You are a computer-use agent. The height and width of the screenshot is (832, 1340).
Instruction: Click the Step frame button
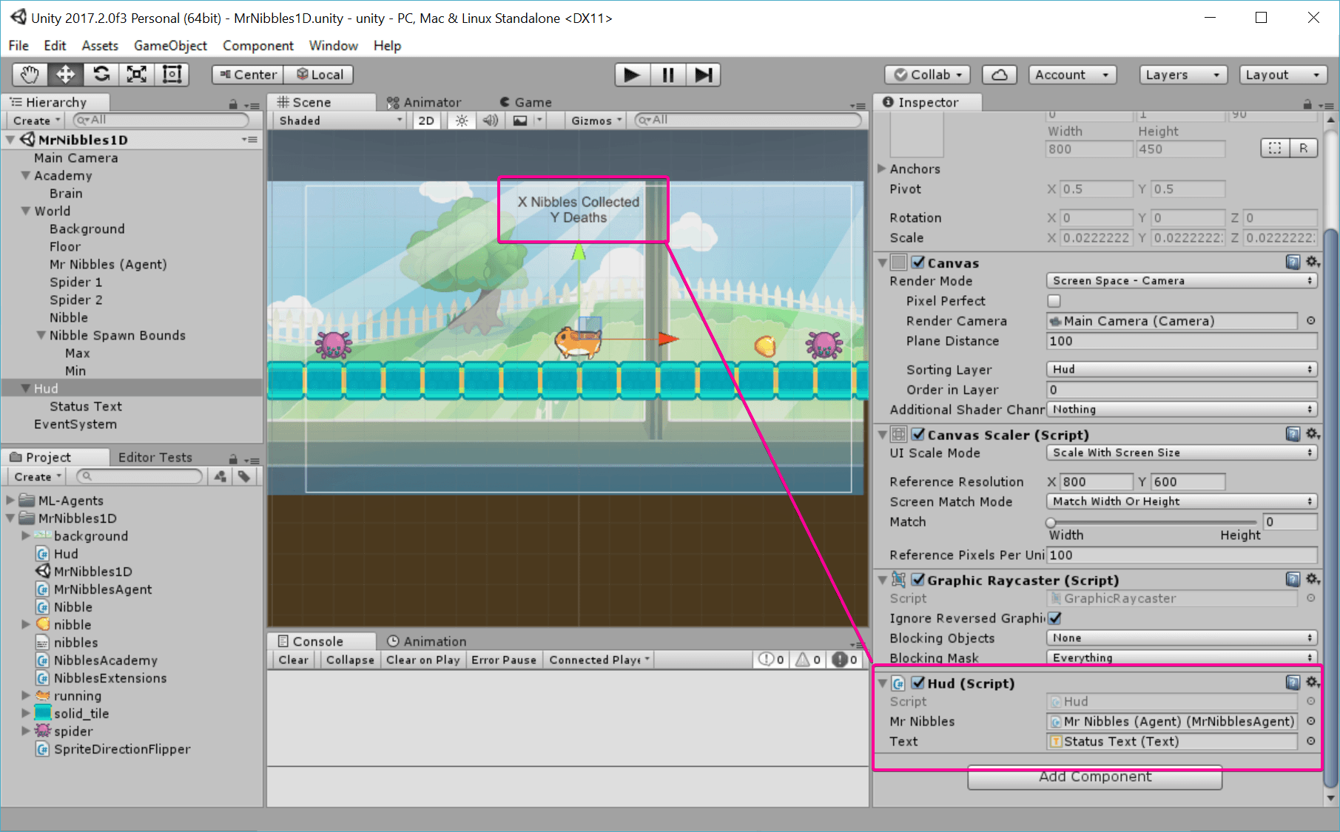pyautogui.click(x=703, y=75)
